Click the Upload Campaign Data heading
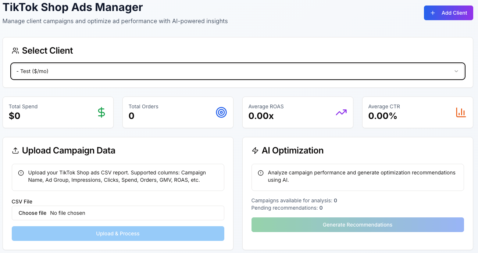This screenshot has height=253, width=478. (x=69, y=151)
